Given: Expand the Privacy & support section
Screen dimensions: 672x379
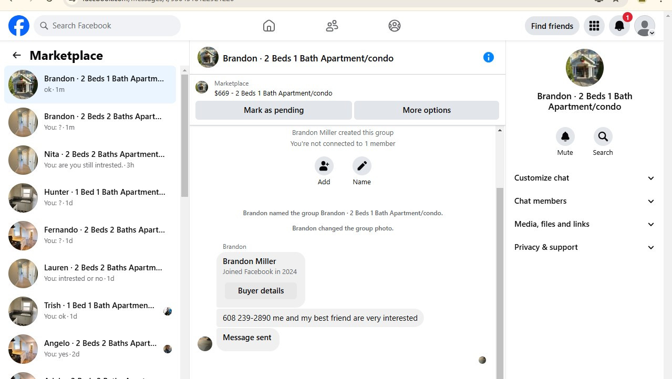Looking at the screenshot, I should pyautogui.click(x=584, y=247).
